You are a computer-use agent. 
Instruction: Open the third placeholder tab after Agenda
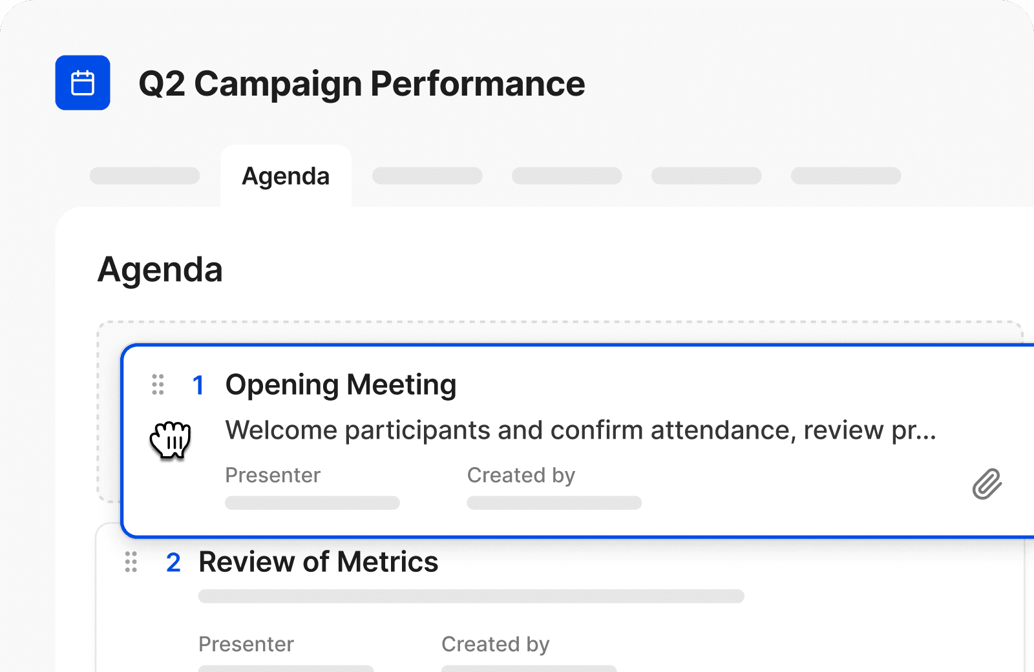[x=706, y=176]
